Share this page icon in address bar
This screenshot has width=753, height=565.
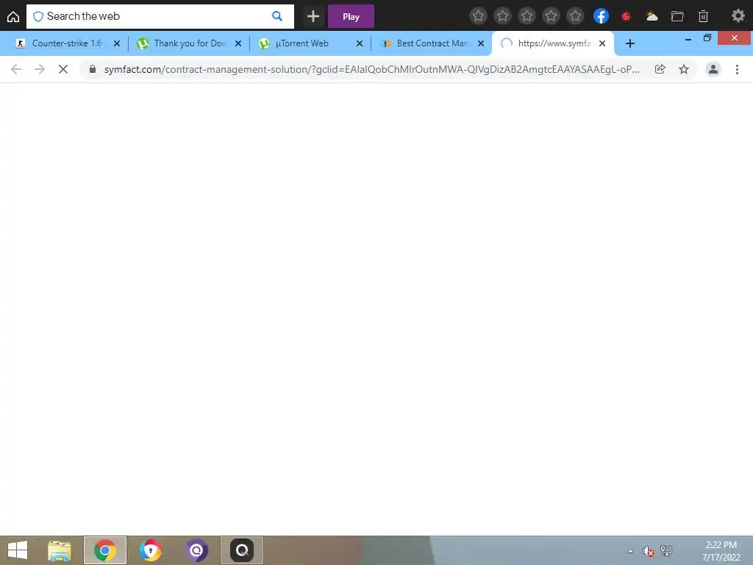pos(660,69)
